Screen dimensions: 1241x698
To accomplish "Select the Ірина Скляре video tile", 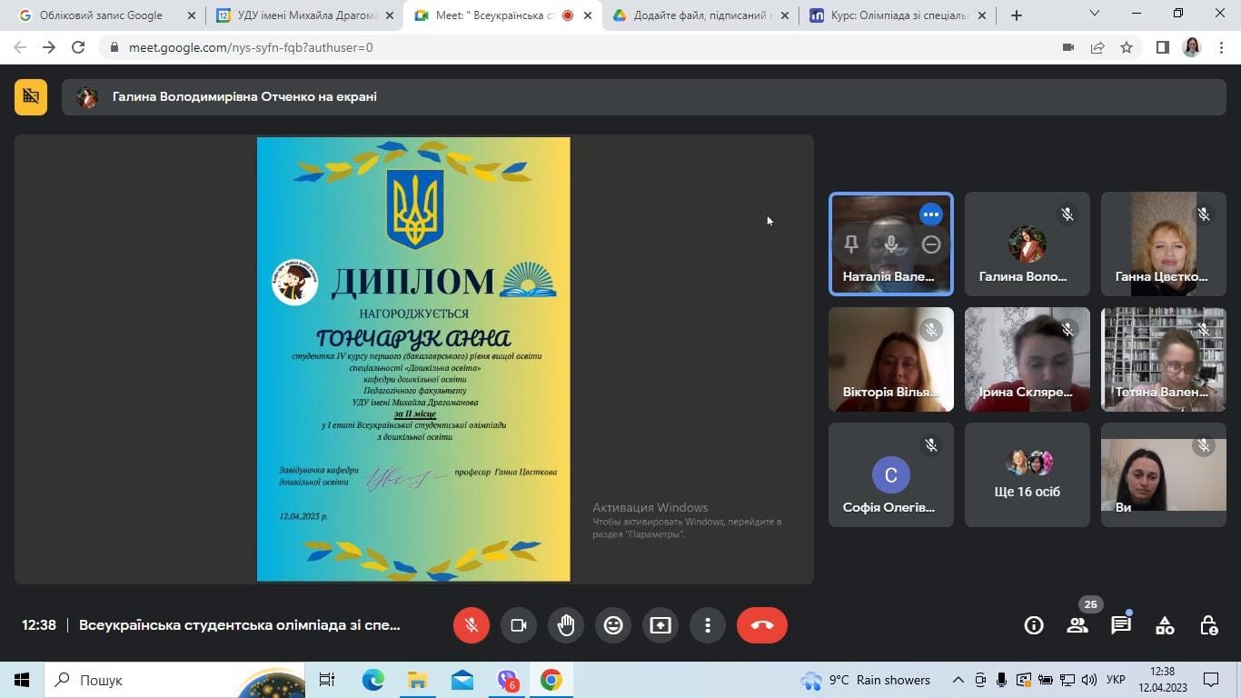I will point(1028,360).
